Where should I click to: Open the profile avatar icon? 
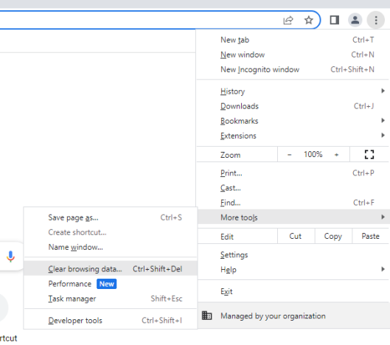point(355,20)
